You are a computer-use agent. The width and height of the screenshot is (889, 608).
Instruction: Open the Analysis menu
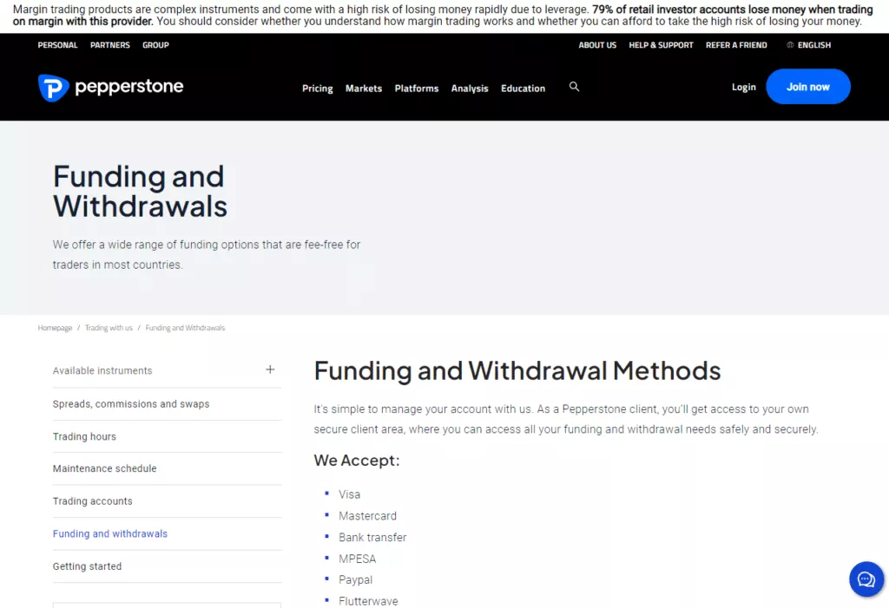[x=470, y=88]
